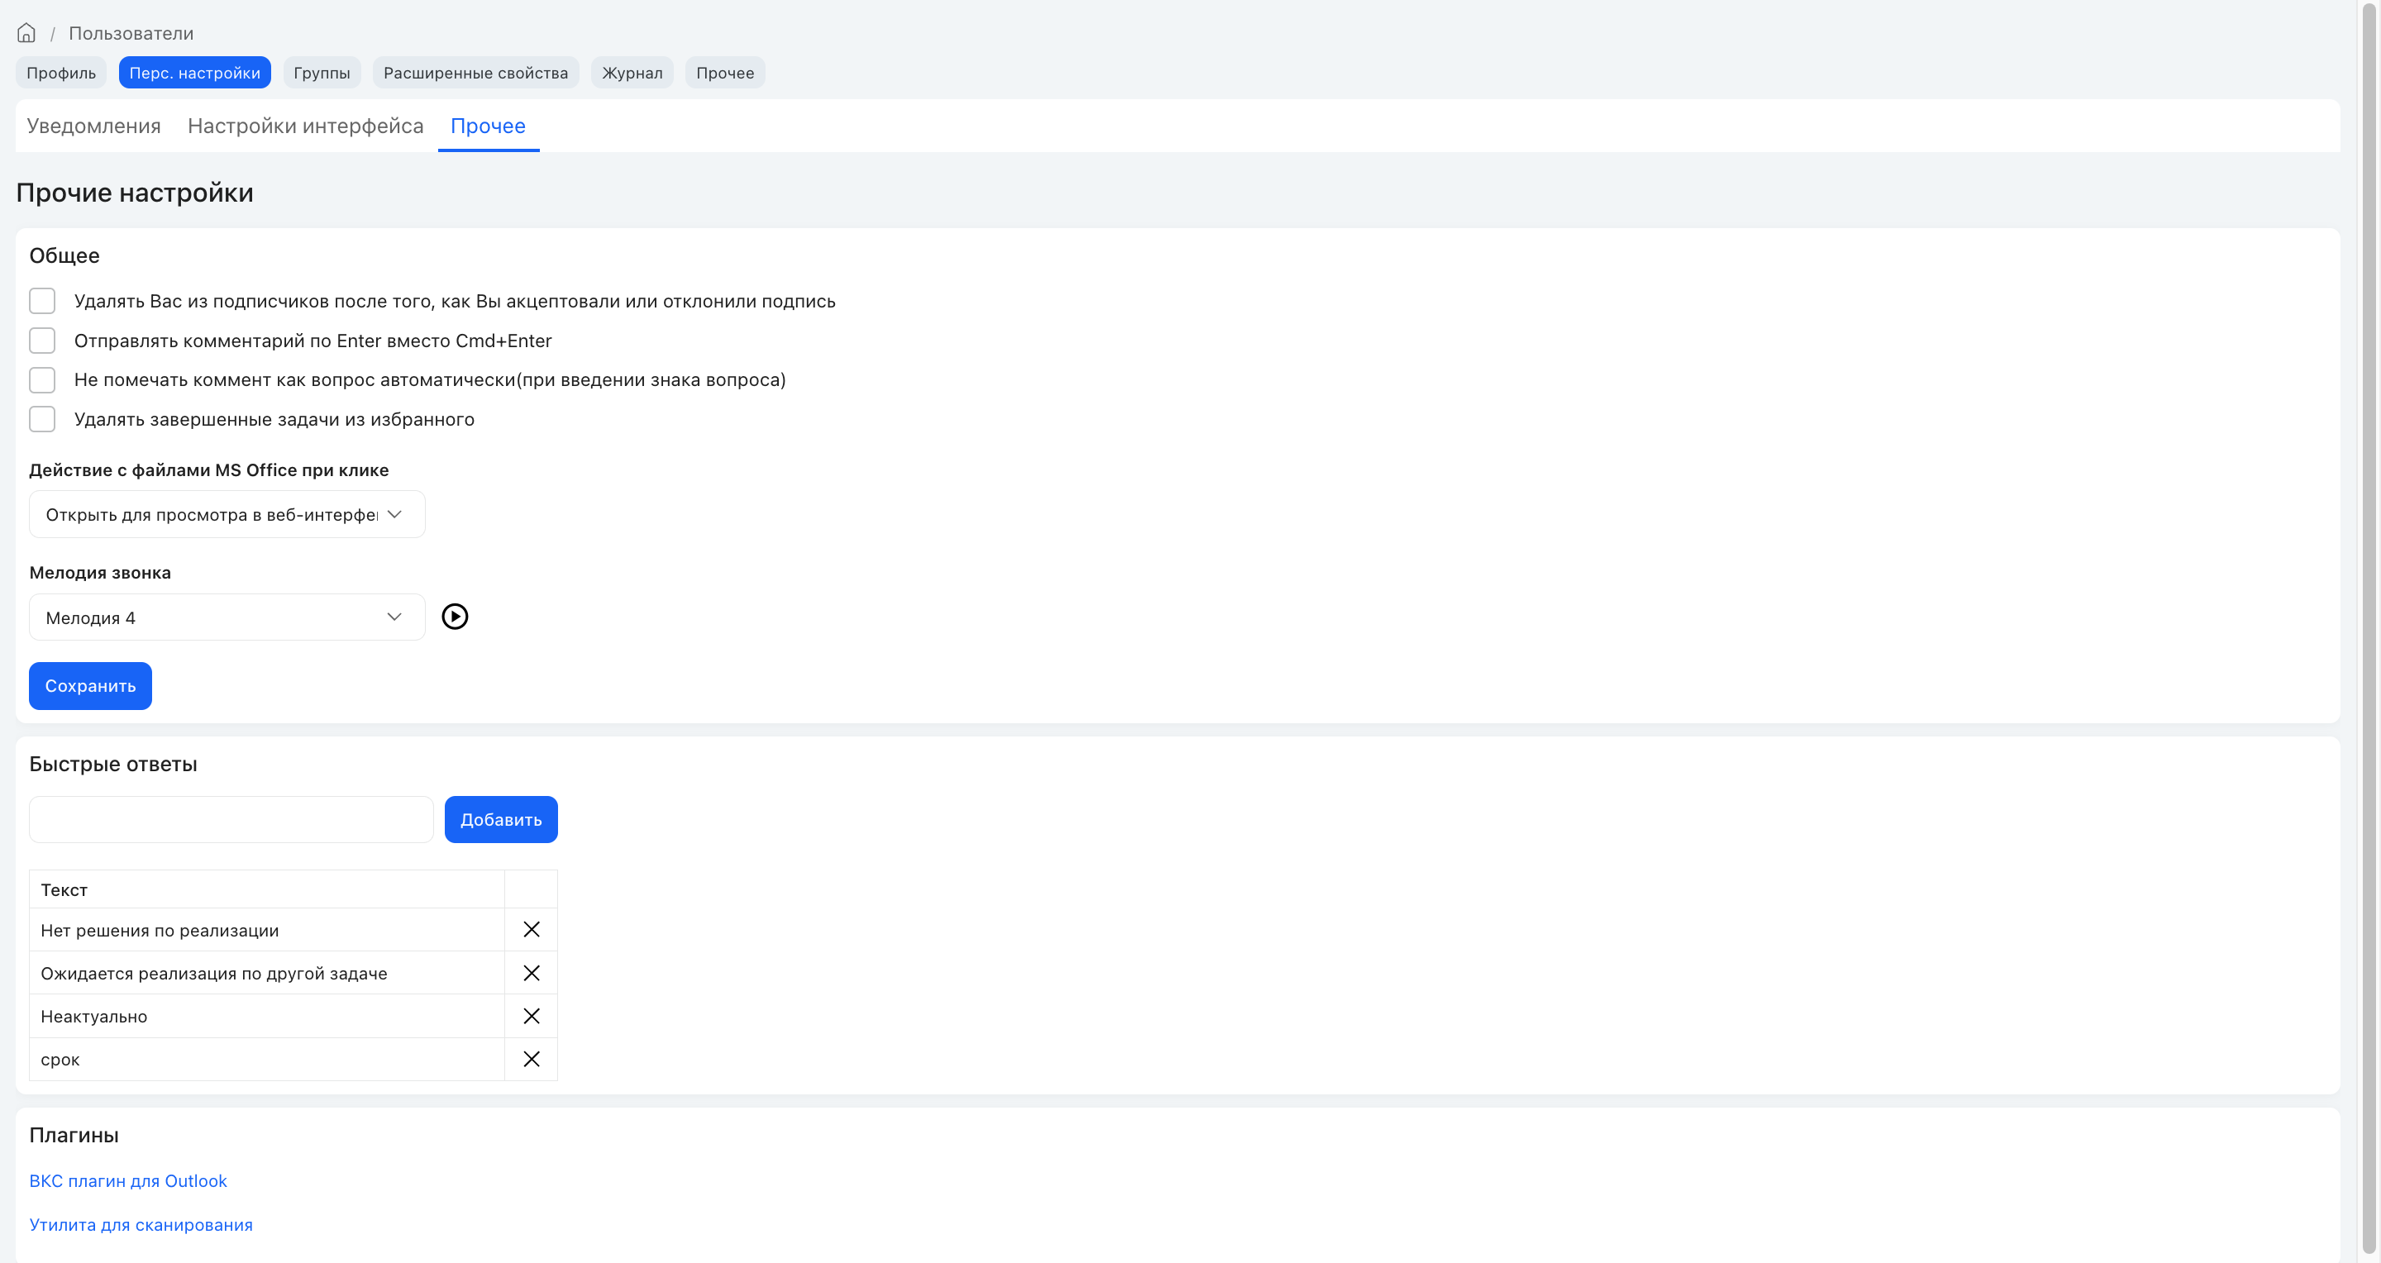Viewport: 2381px width, 1263px height.
Task: Select the blue Прочее sub-tab
Action: coord(488,126)
